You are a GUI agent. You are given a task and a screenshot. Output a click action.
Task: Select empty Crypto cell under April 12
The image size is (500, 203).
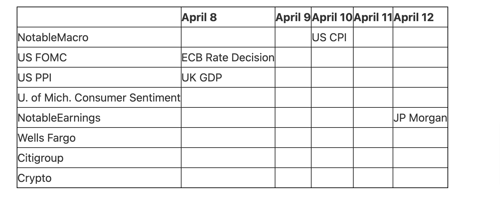pos(420,178)
